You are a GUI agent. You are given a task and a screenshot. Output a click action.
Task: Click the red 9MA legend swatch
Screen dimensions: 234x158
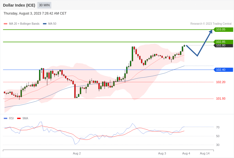(19, 119)
